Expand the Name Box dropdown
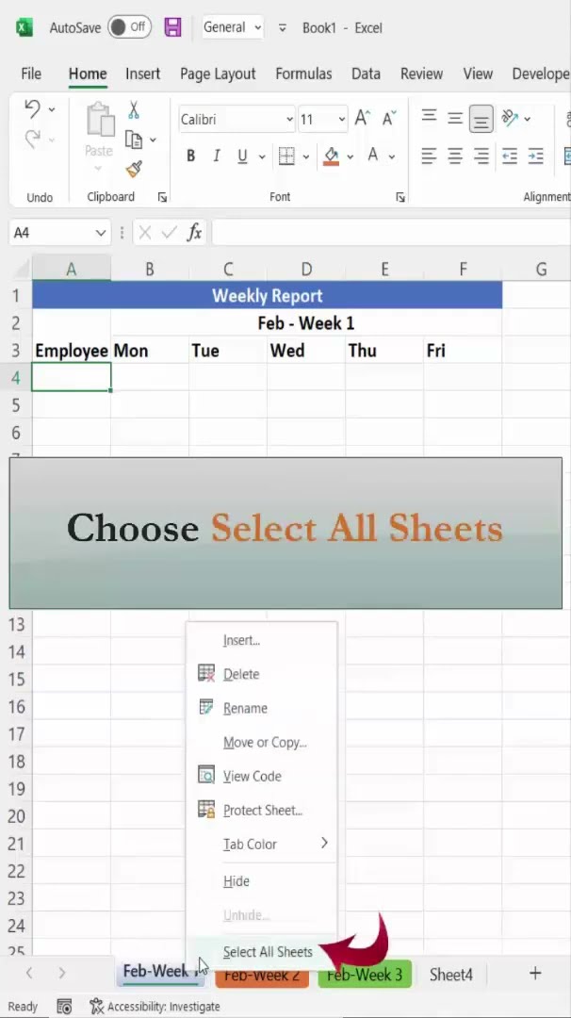Screen dimensions: 571x1018 (x=101, y=233)
